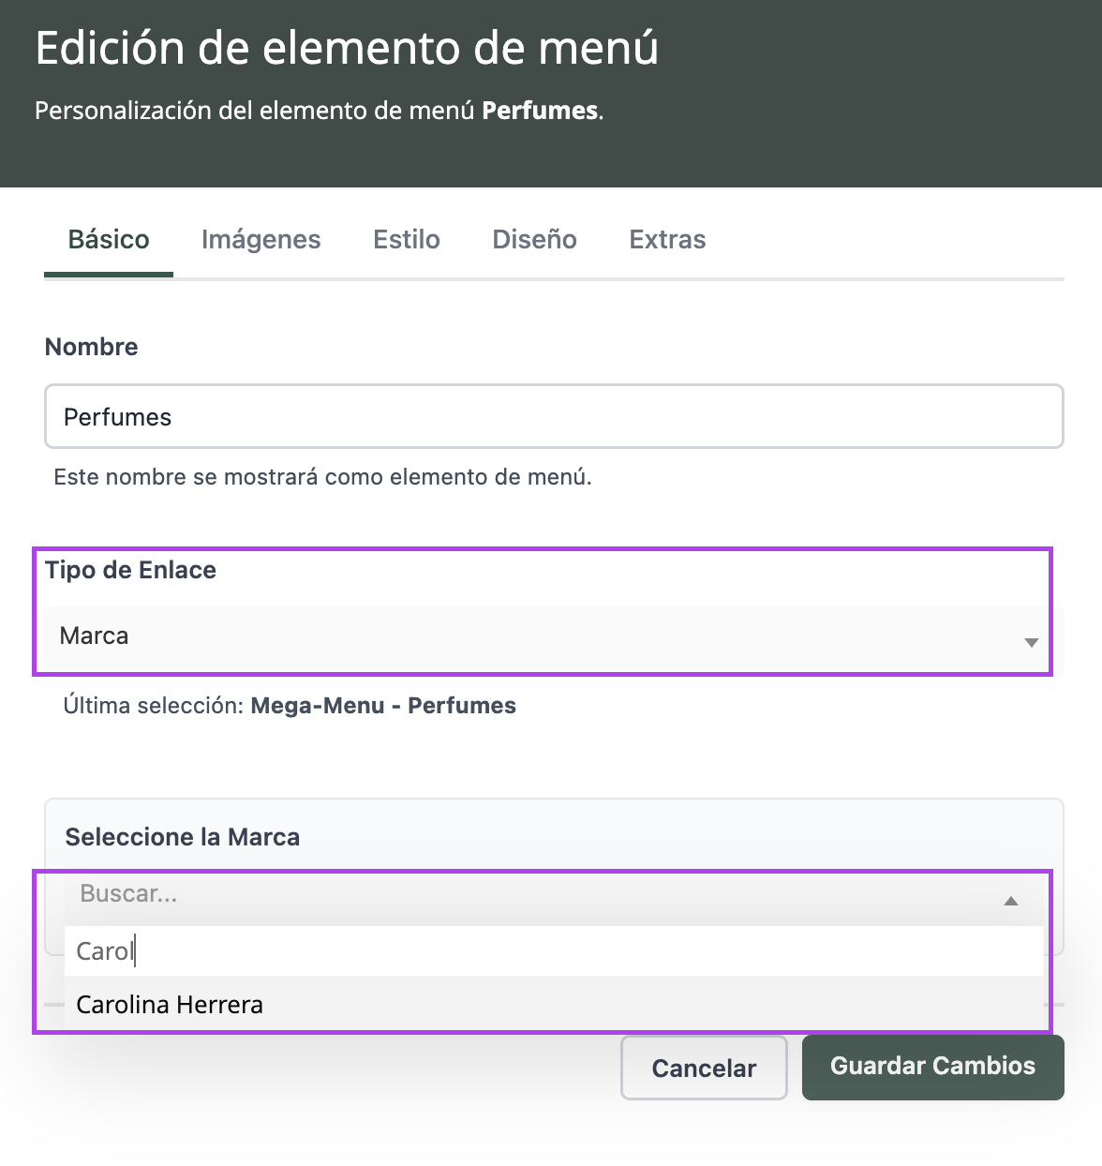Viewport: 1102px width, 1166px height.
Task: Click the down arrow of the Marca select
Action: 1031,642
